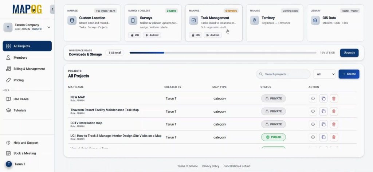The height and width of the screenshot is (172, 373).
Task: Delete the Thavoron Resort map
Action: tap(334, 111)
